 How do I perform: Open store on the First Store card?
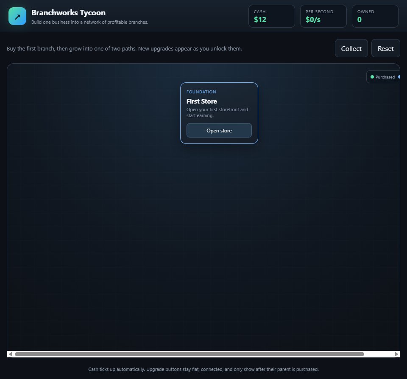coord(219,130)
